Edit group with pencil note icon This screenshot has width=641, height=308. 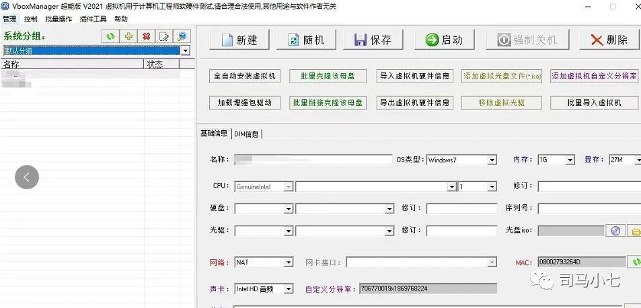(164, 36)
